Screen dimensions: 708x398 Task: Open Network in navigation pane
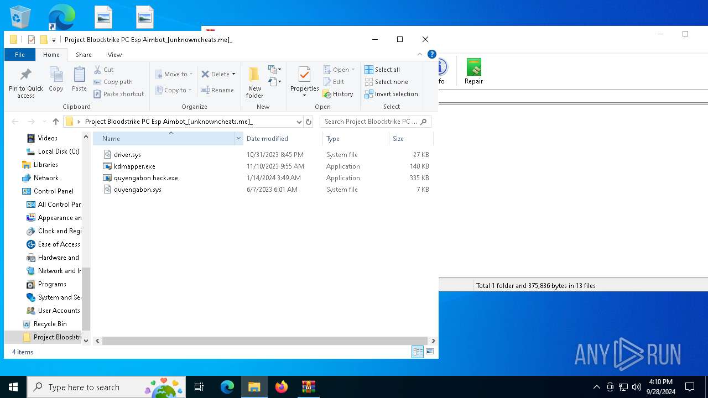45,178
